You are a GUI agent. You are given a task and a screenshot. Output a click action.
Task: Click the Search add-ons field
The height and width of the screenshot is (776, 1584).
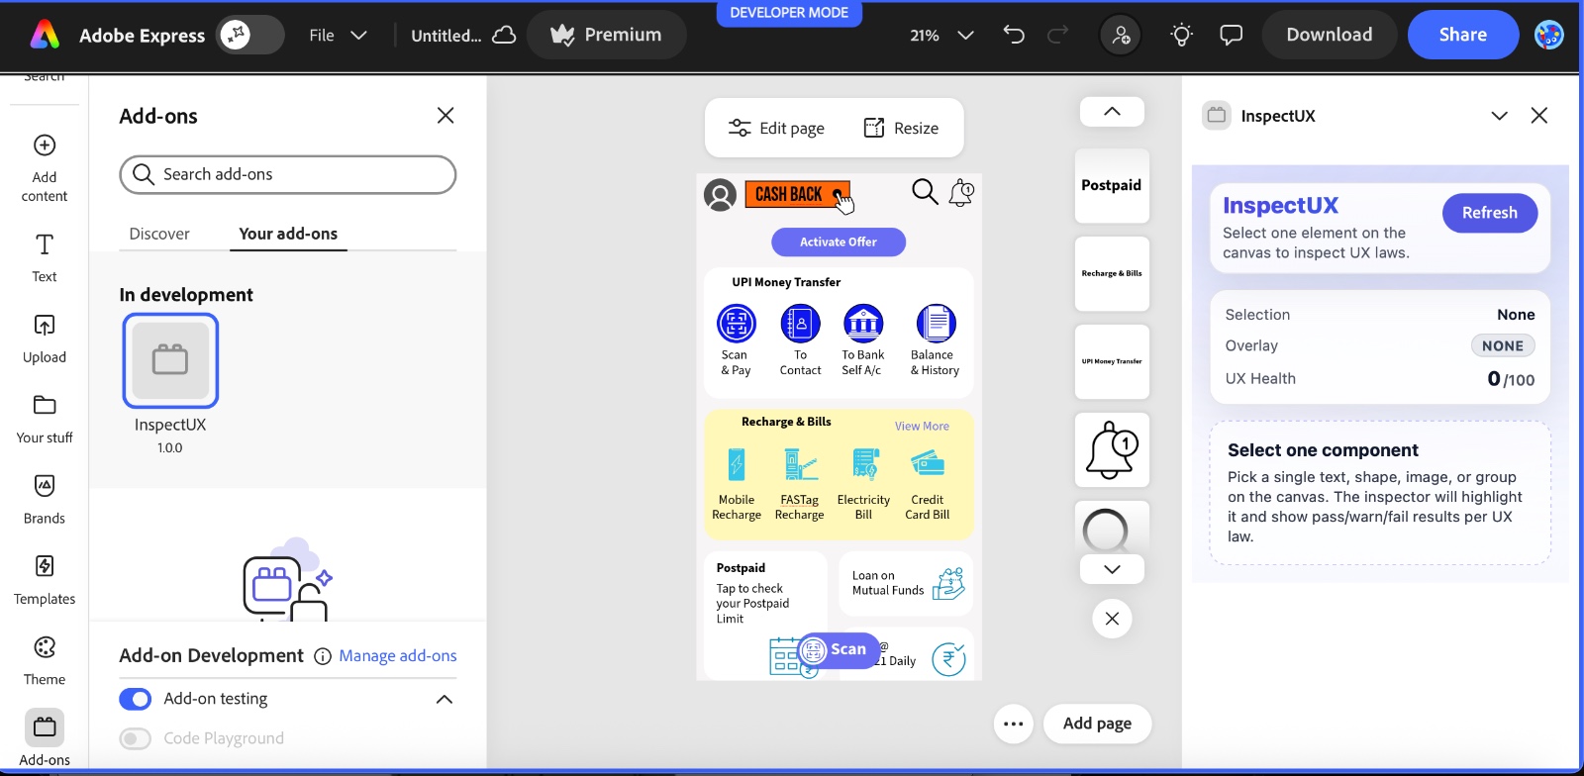[288, 174]
